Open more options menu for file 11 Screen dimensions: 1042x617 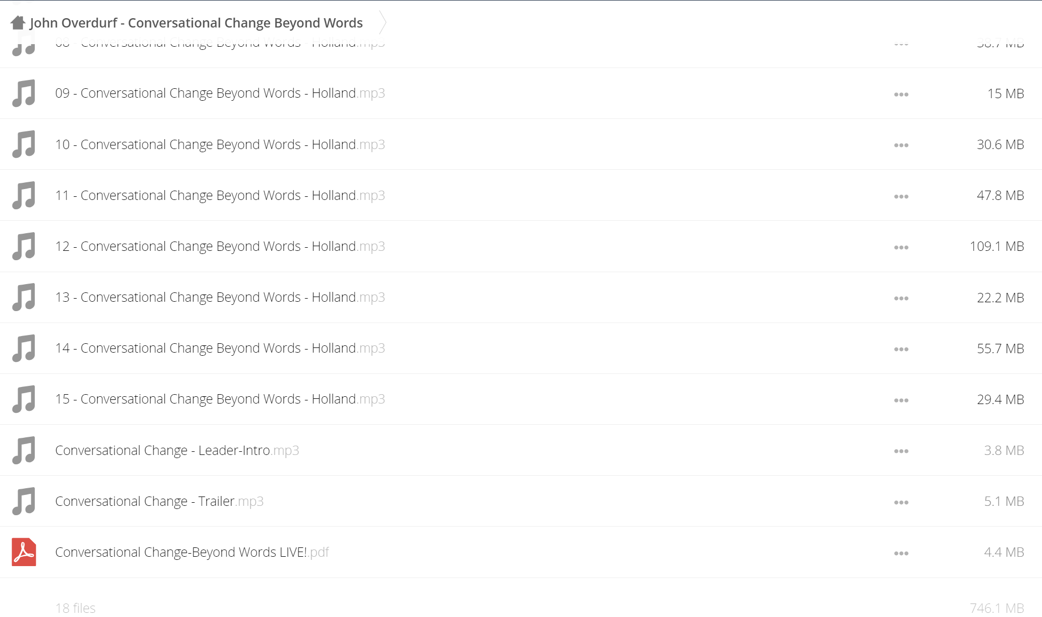click(901, 196)
